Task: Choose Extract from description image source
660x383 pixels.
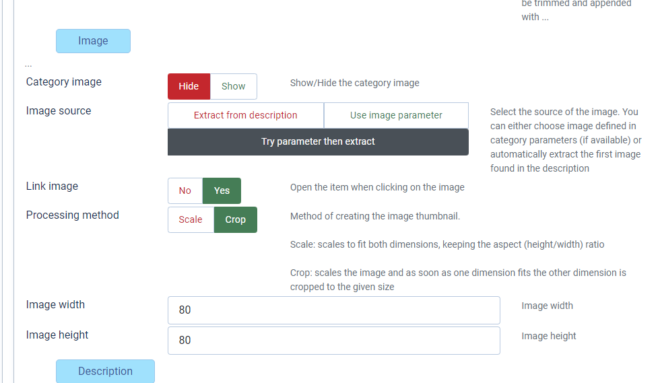Action: pos(245,115)
